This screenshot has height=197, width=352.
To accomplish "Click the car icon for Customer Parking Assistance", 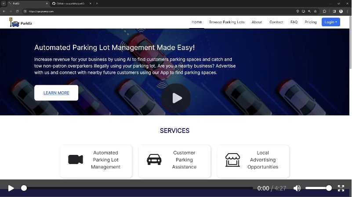I will click(x=154, y=160).
